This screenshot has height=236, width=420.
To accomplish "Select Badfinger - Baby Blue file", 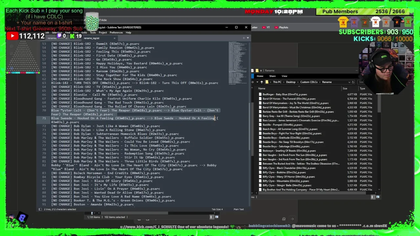I will pyautogui.click(x=285, y=94).
